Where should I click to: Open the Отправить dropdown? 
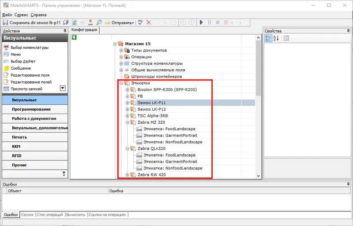coord(120,22)
